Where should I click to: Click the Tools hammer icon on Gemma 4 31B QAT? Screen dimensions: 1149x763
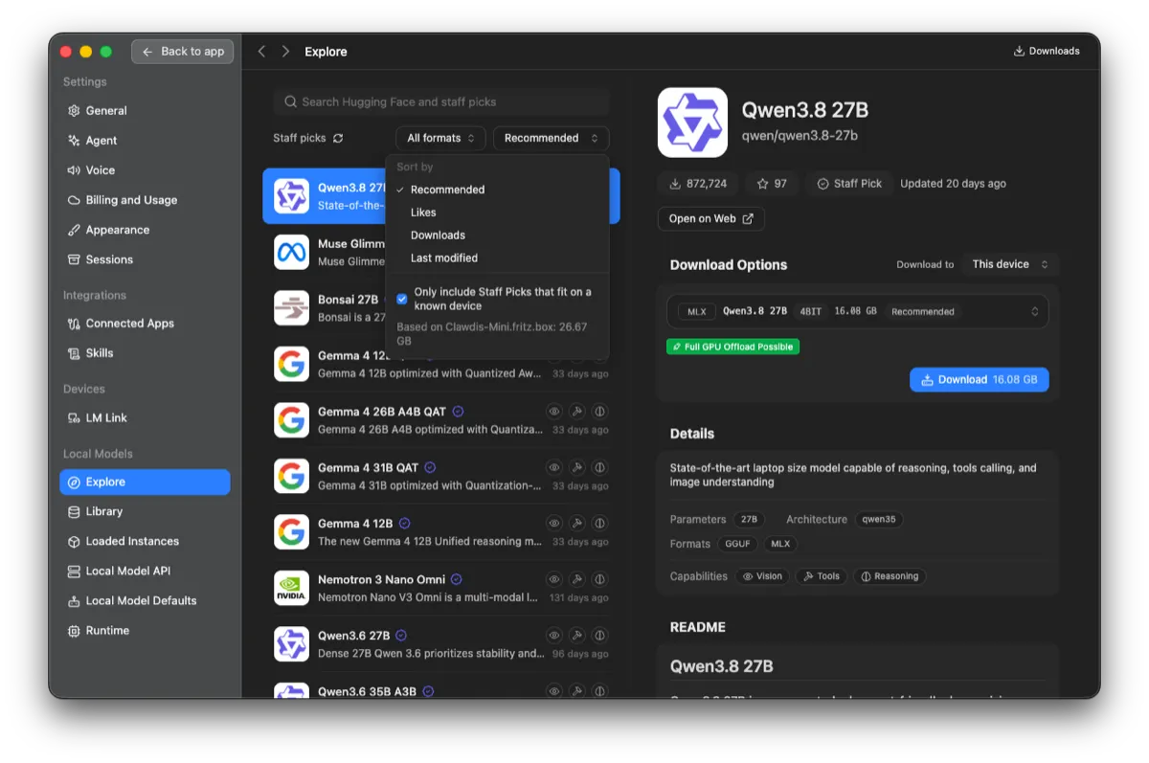point(576,468)
